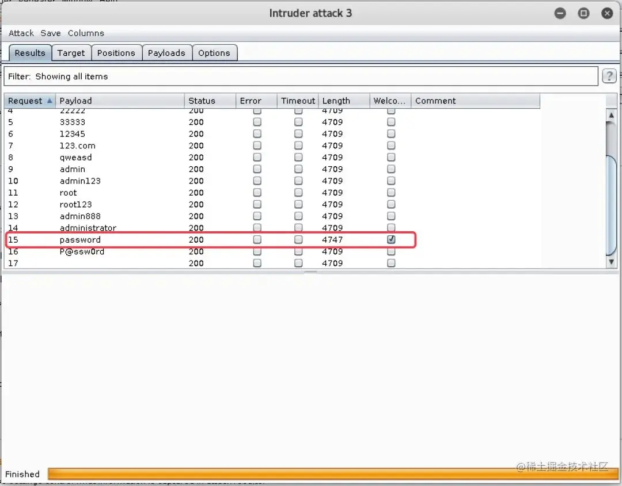
Task: Click status 200 in the root row
Action: point(196,193)
